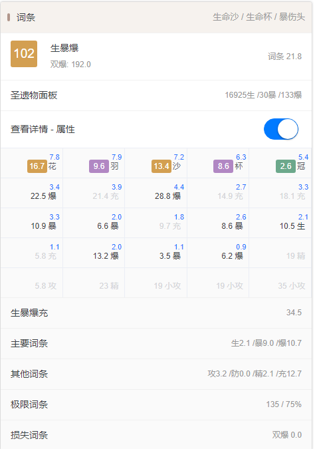Screen dimensions: 315x449
Task: Select the 损失词条 row
Action: [156, 435]
